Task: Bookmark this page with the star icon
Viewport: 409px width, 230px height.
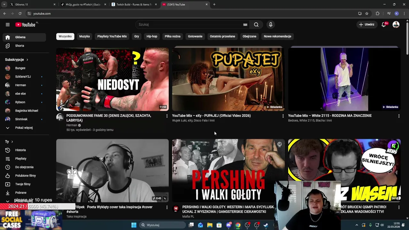Action: 367,13
